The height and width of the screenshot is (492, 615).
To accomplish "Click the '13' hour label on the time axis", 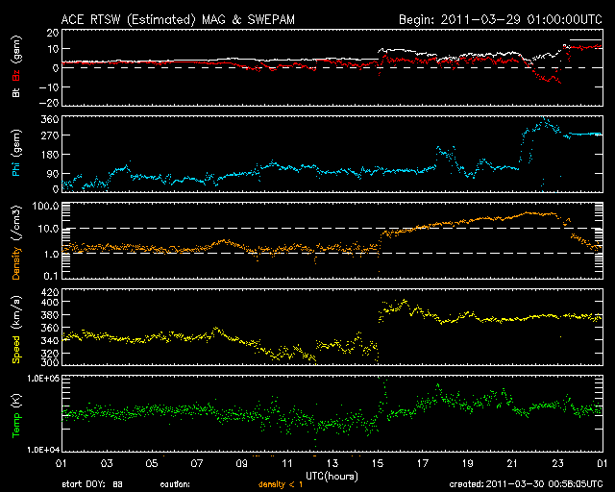I will click(332, 464).
